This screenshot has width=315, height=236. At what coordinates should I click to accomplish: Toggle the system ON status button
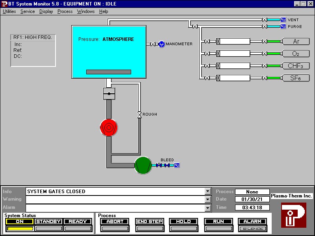pos(19,221)
